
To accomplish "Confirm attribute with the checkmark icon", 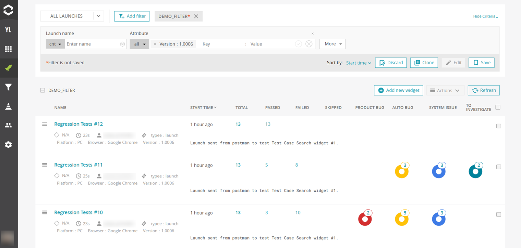I will 299,44.
